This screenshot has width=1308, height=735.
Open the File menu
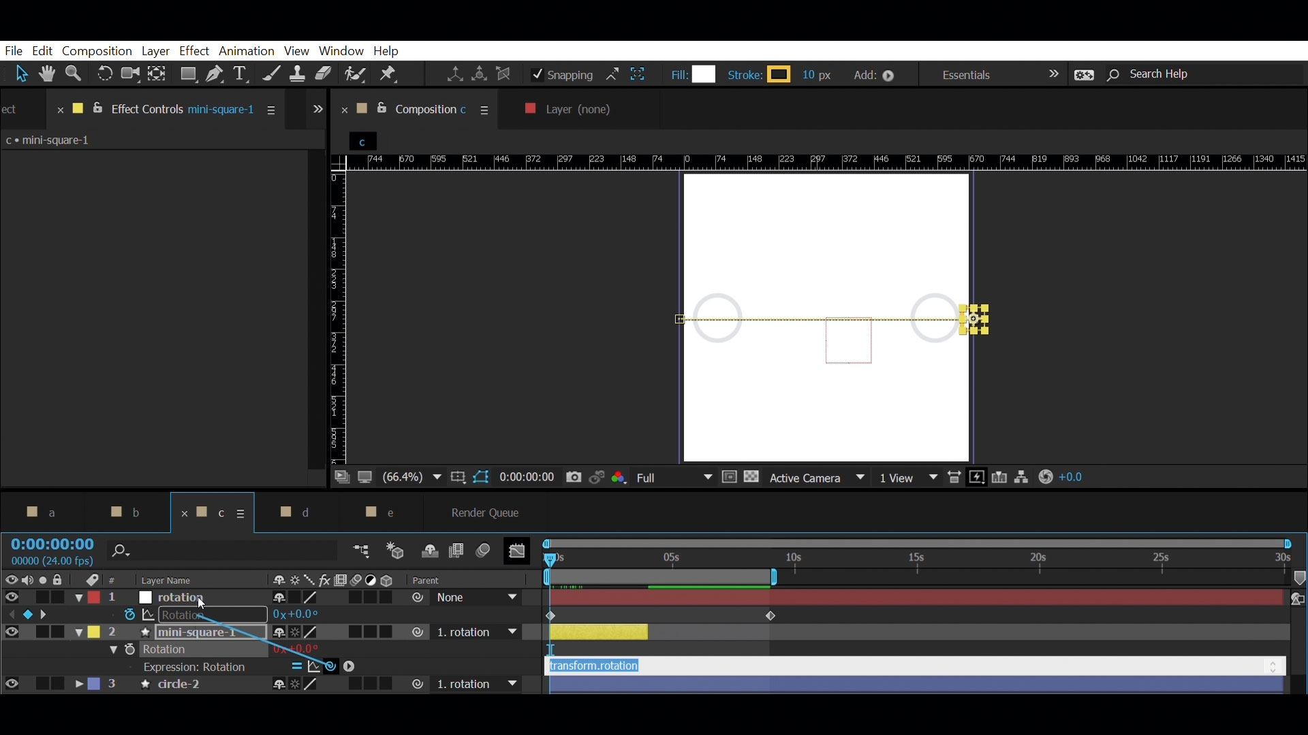coord(14,51)
